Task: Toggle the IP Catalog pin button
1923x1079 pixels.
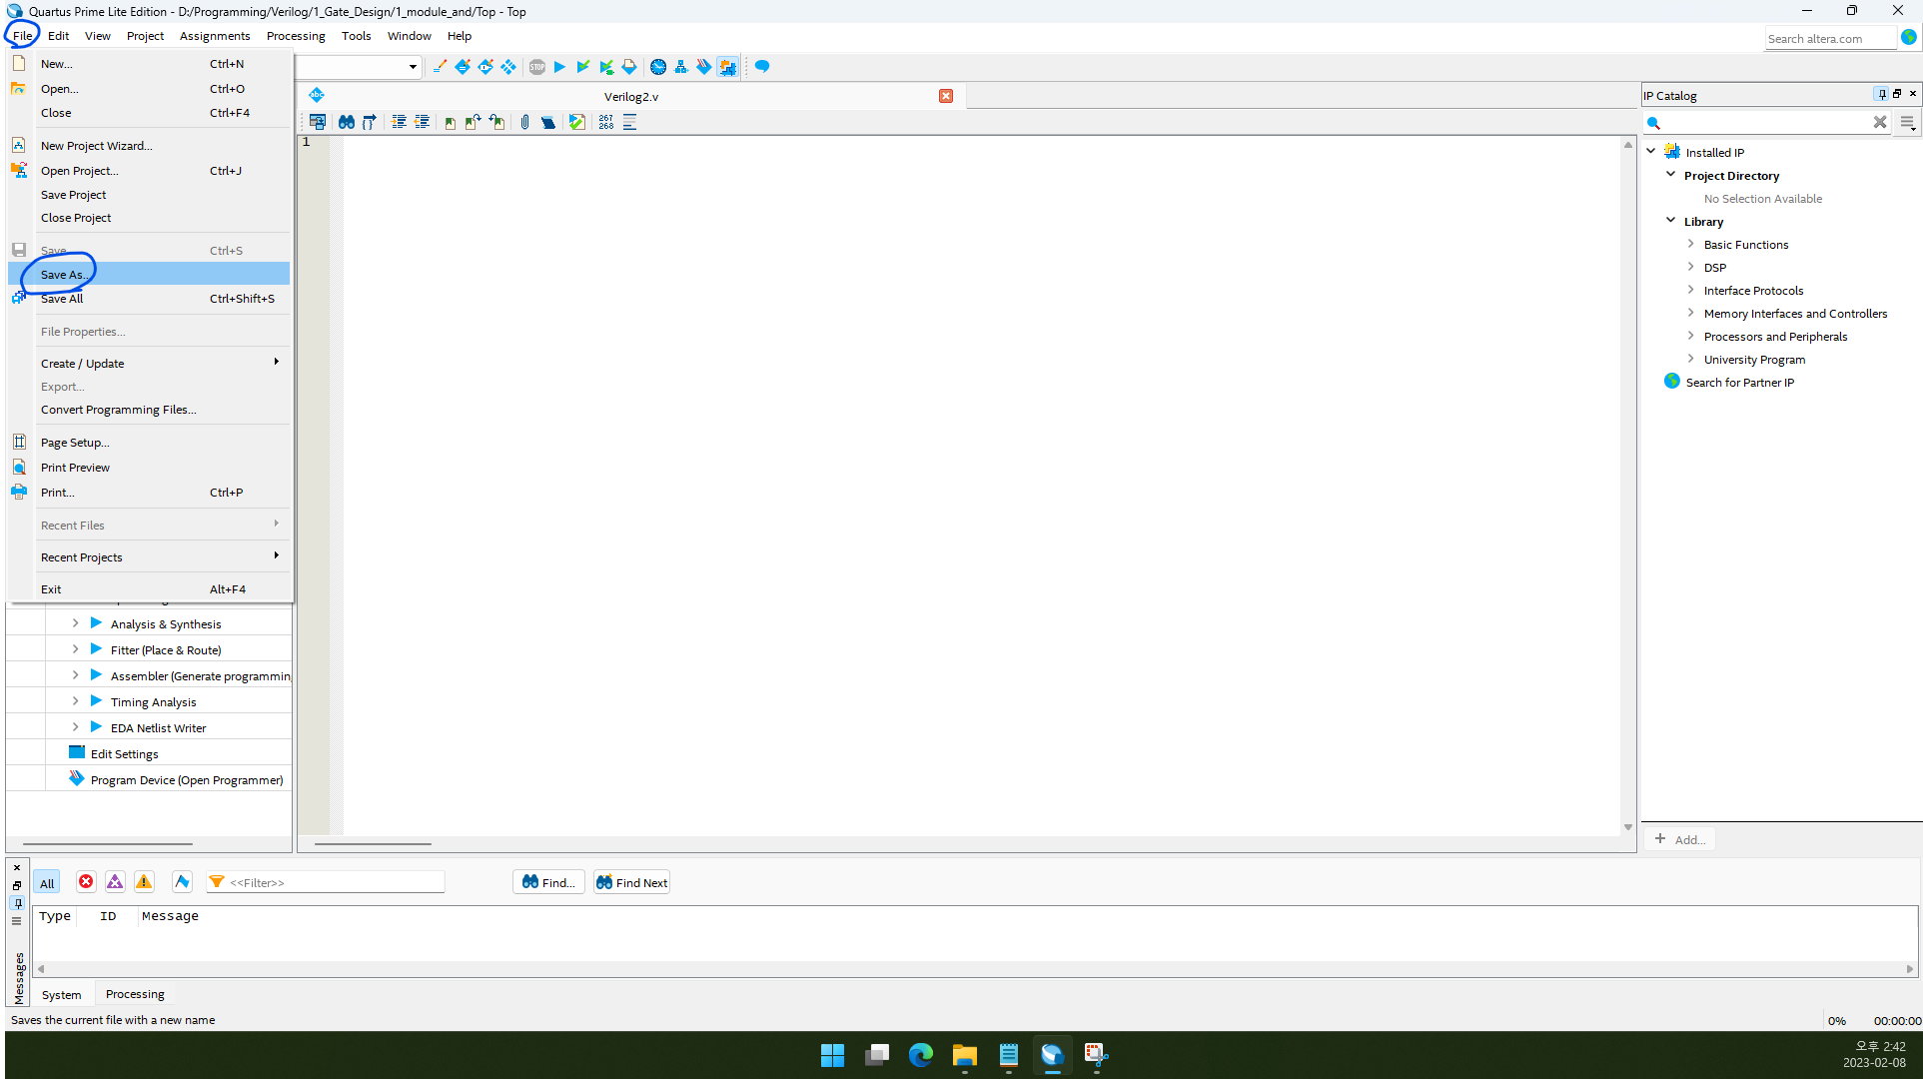Action: (1881, 94)
